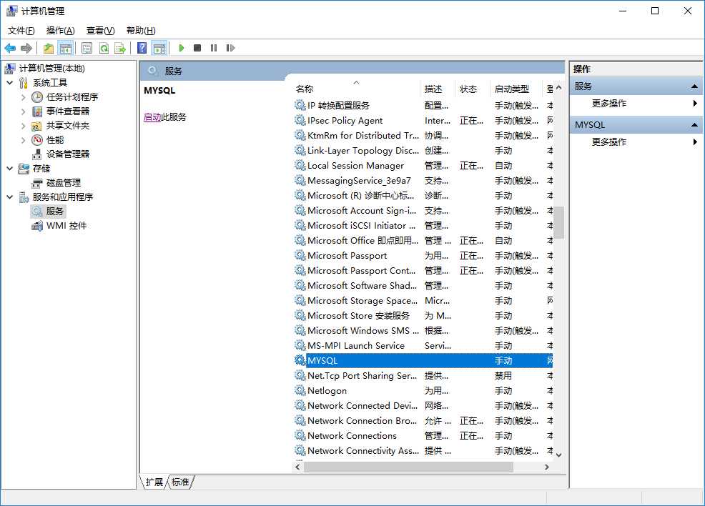Viewport: 705px width, 506px height.
Task: Click the 任务计划程序 clock icon
Action: [x=37, y=97]
